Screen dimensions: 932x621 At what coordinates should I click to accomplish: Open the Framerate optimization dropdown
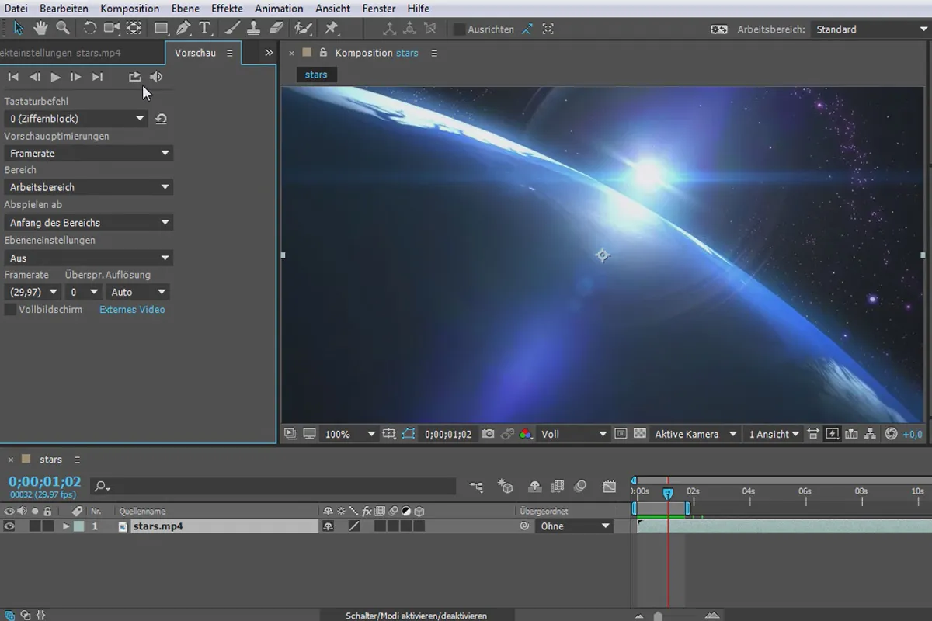89,153
